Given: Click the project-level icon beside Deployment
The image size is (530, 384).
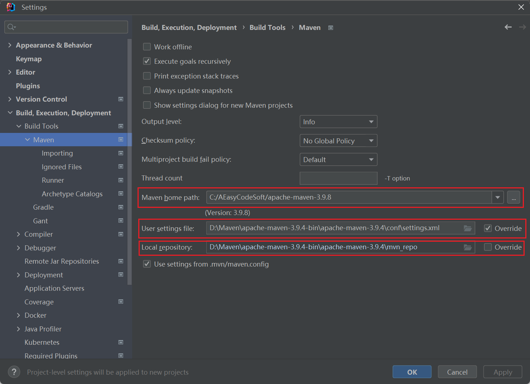Looking at the screenshot, I should coord(121,275).
